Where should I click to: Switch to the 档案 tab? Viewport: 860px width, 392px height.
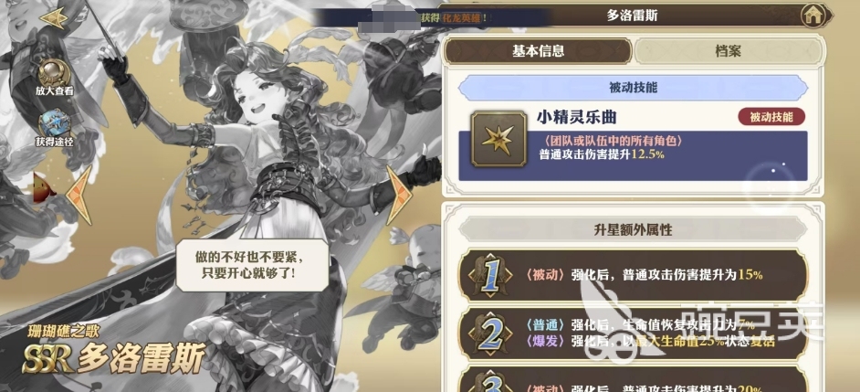point(728,51)
